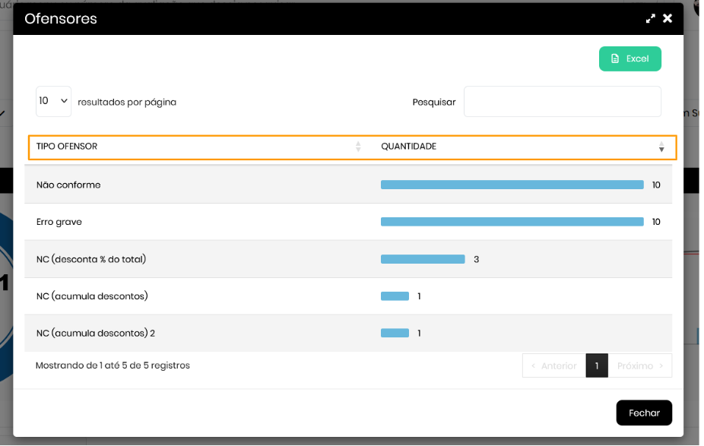Sort by the TIPO OFENSOR sort arrows

pos(358,147)
